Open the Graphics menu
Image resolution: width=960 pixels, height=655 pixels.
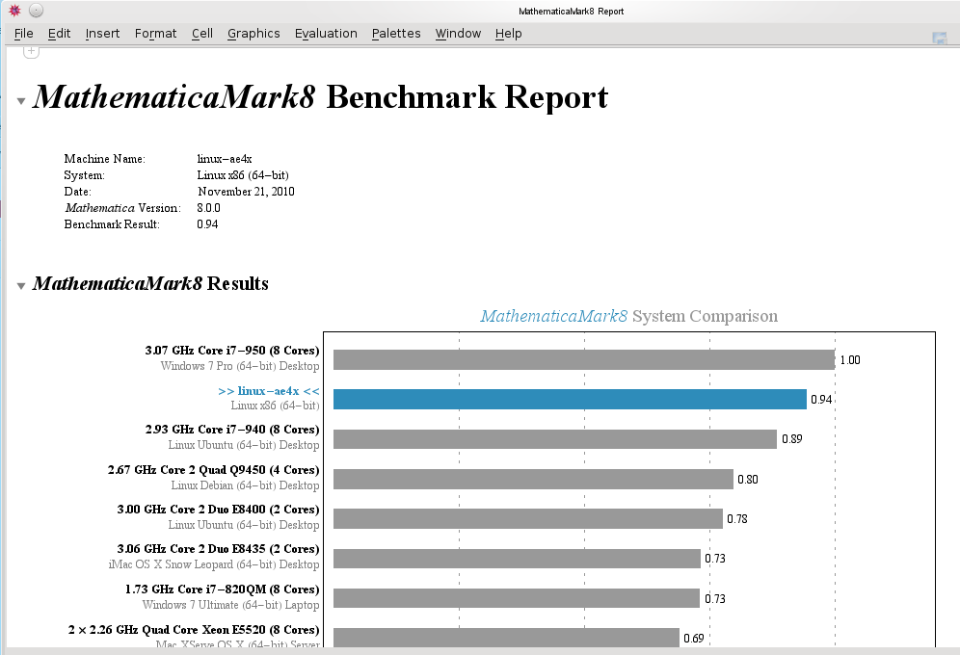pos(253,34)
